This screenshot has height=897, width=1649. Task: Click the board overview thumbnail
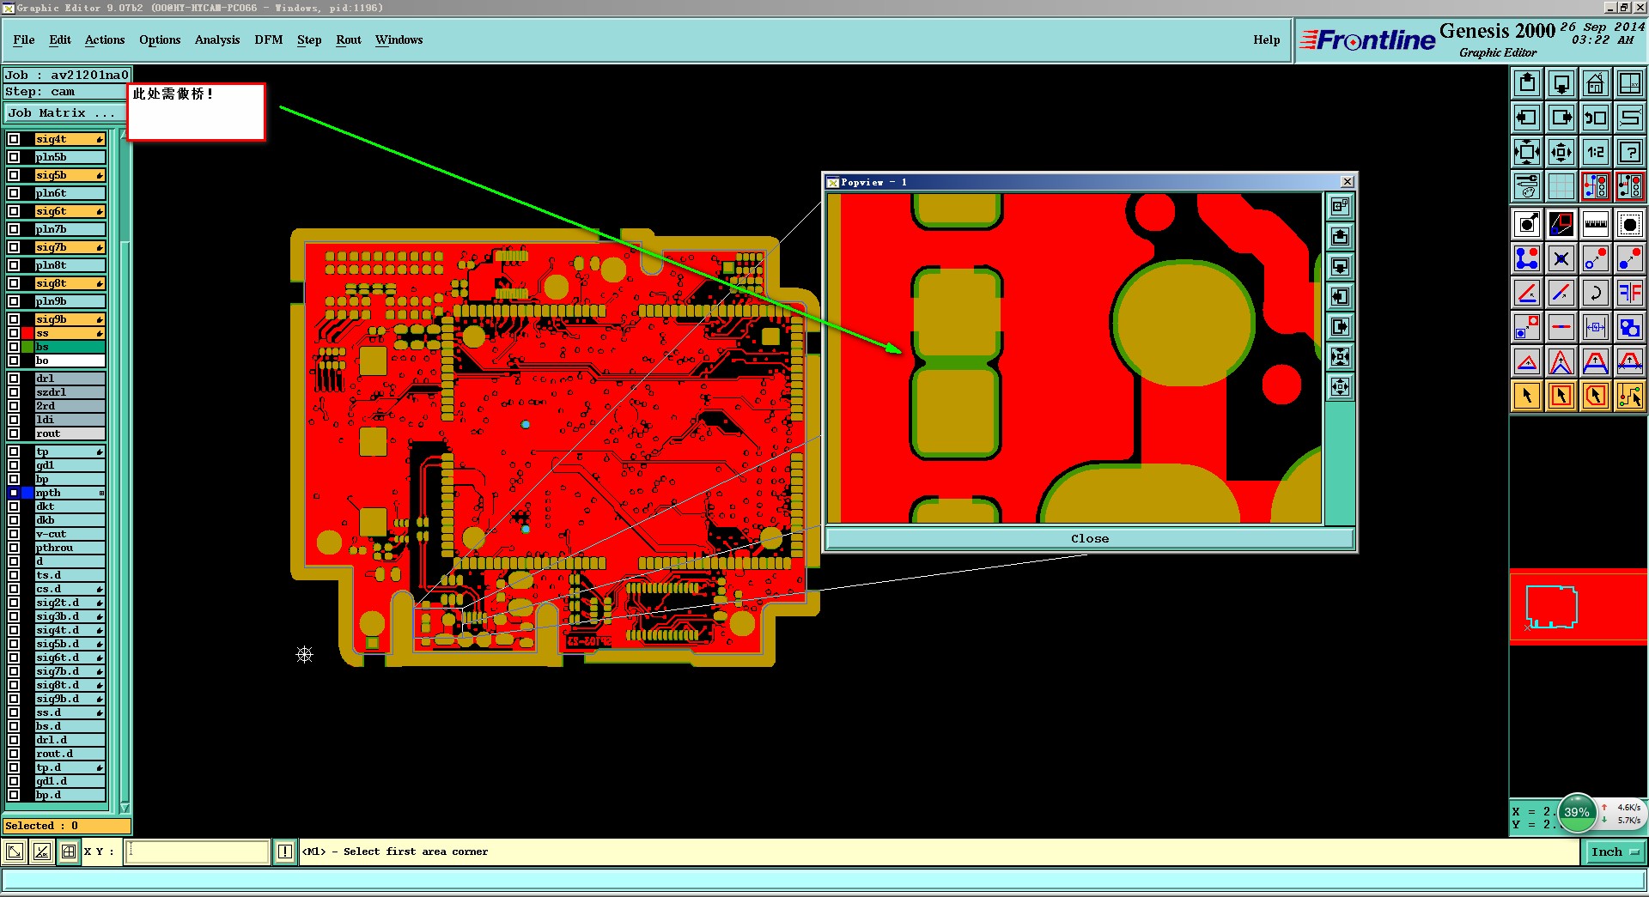pyautogui.click(x=1579, y=606)
